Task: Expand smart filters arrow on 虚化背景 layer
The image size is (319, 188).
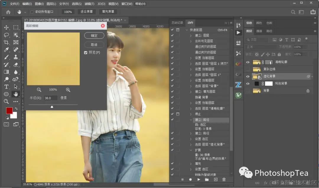Action: 312,77
